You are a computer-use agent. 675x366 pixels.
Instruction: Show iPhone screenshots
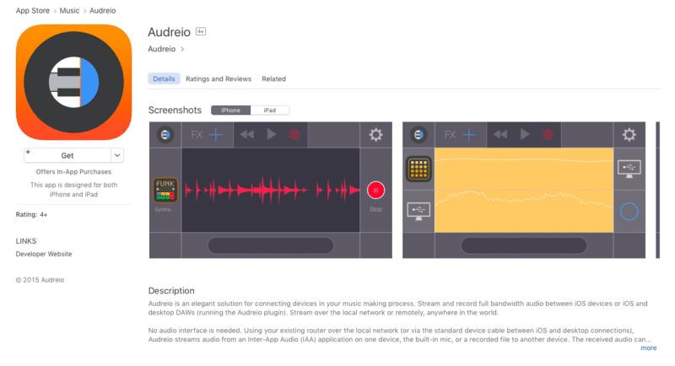[x=230, y=110]
